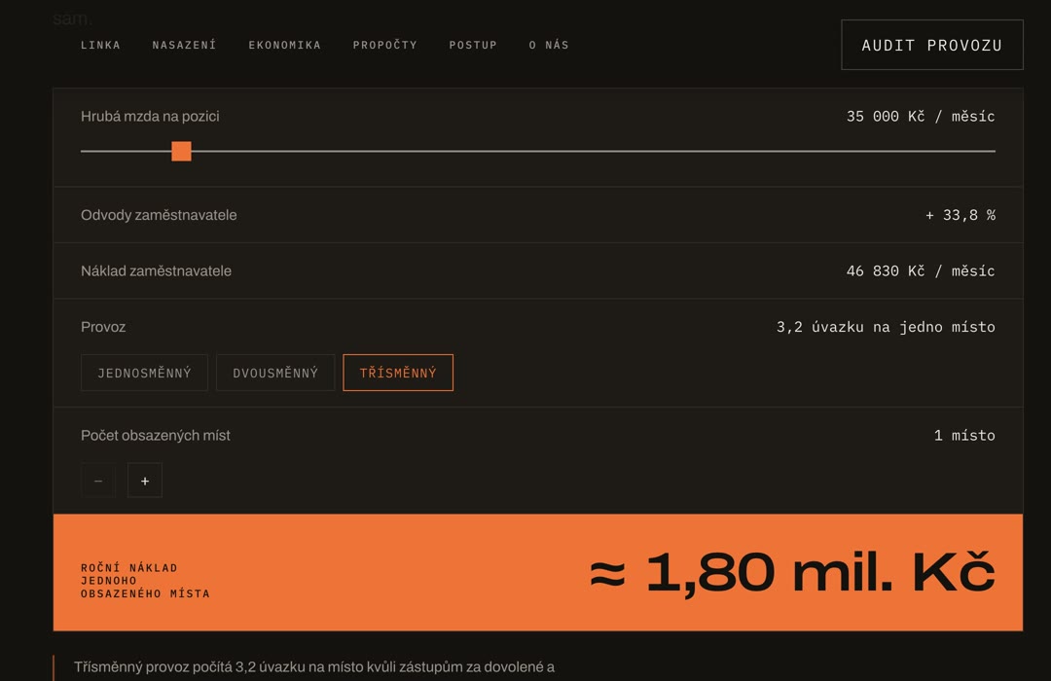Click the '46 830 Kč / měsíc' employer cost value
1051x681 pixels.
pyautogui.click(x=921, y=270)
